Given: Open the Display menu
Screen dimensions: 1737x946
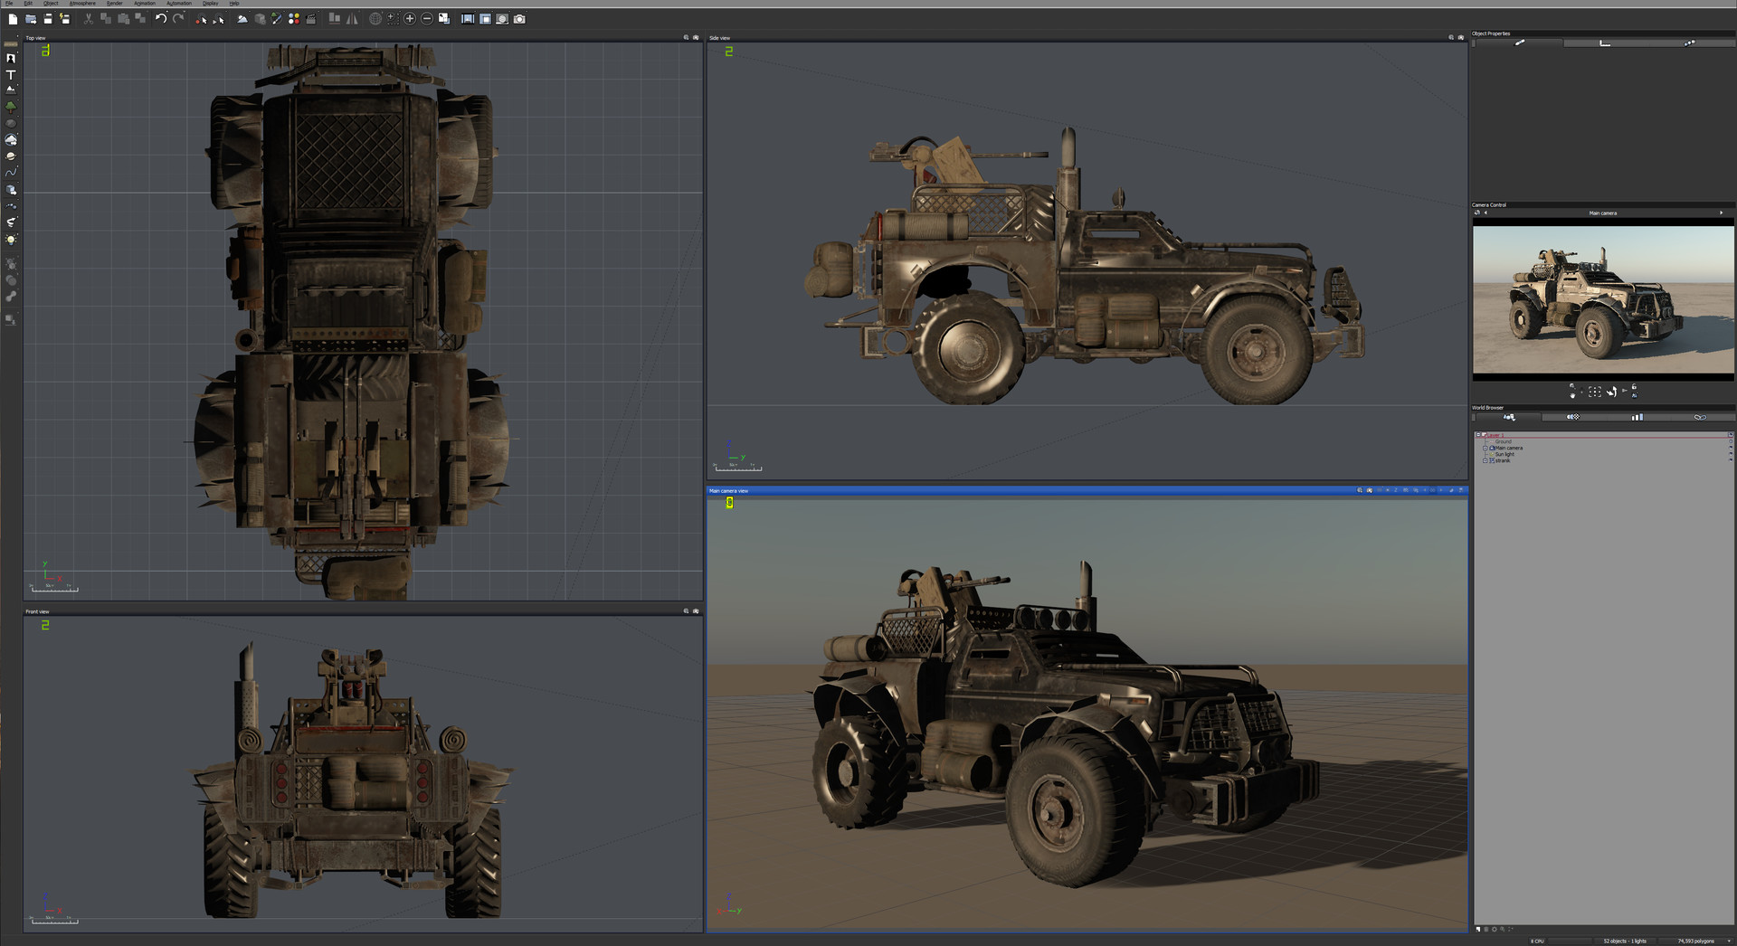Looking at the screenshot, I should click(x=211, y=4).
